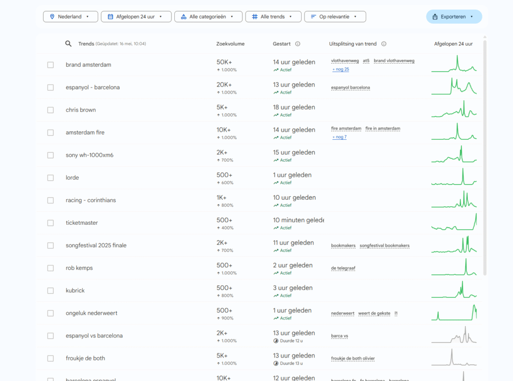Tick the rob kemps row checkbox
Image resolution: width=513 pixels, height=381 pixels.
(51, 268)
